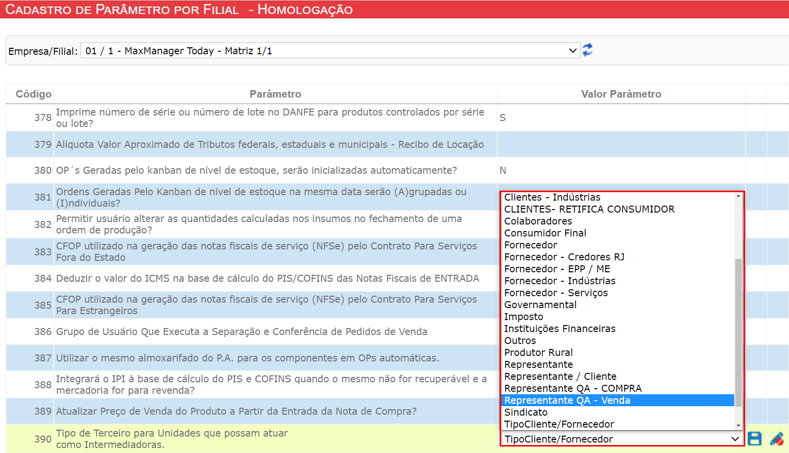Click parameter 382 Permitir usuário alterar text
This screenshot has width=789, height=453.
(259, 224)
